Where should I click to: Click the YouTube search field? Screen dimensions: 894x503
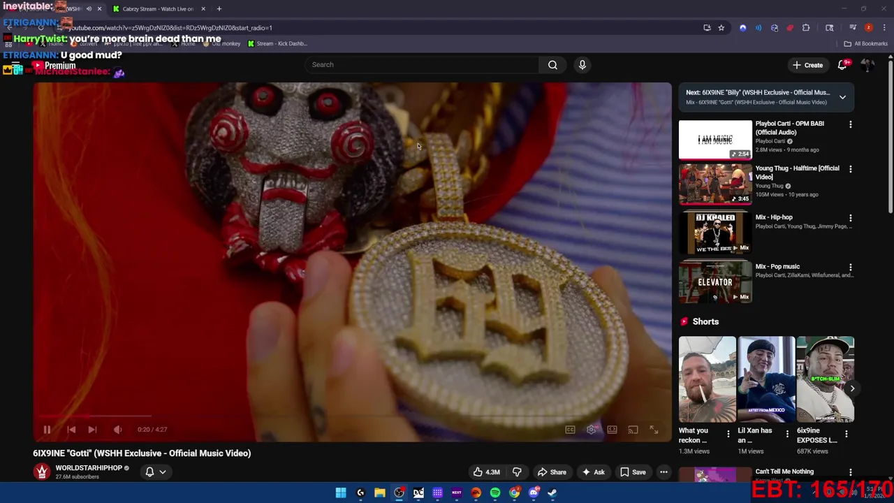click(423, 65)
